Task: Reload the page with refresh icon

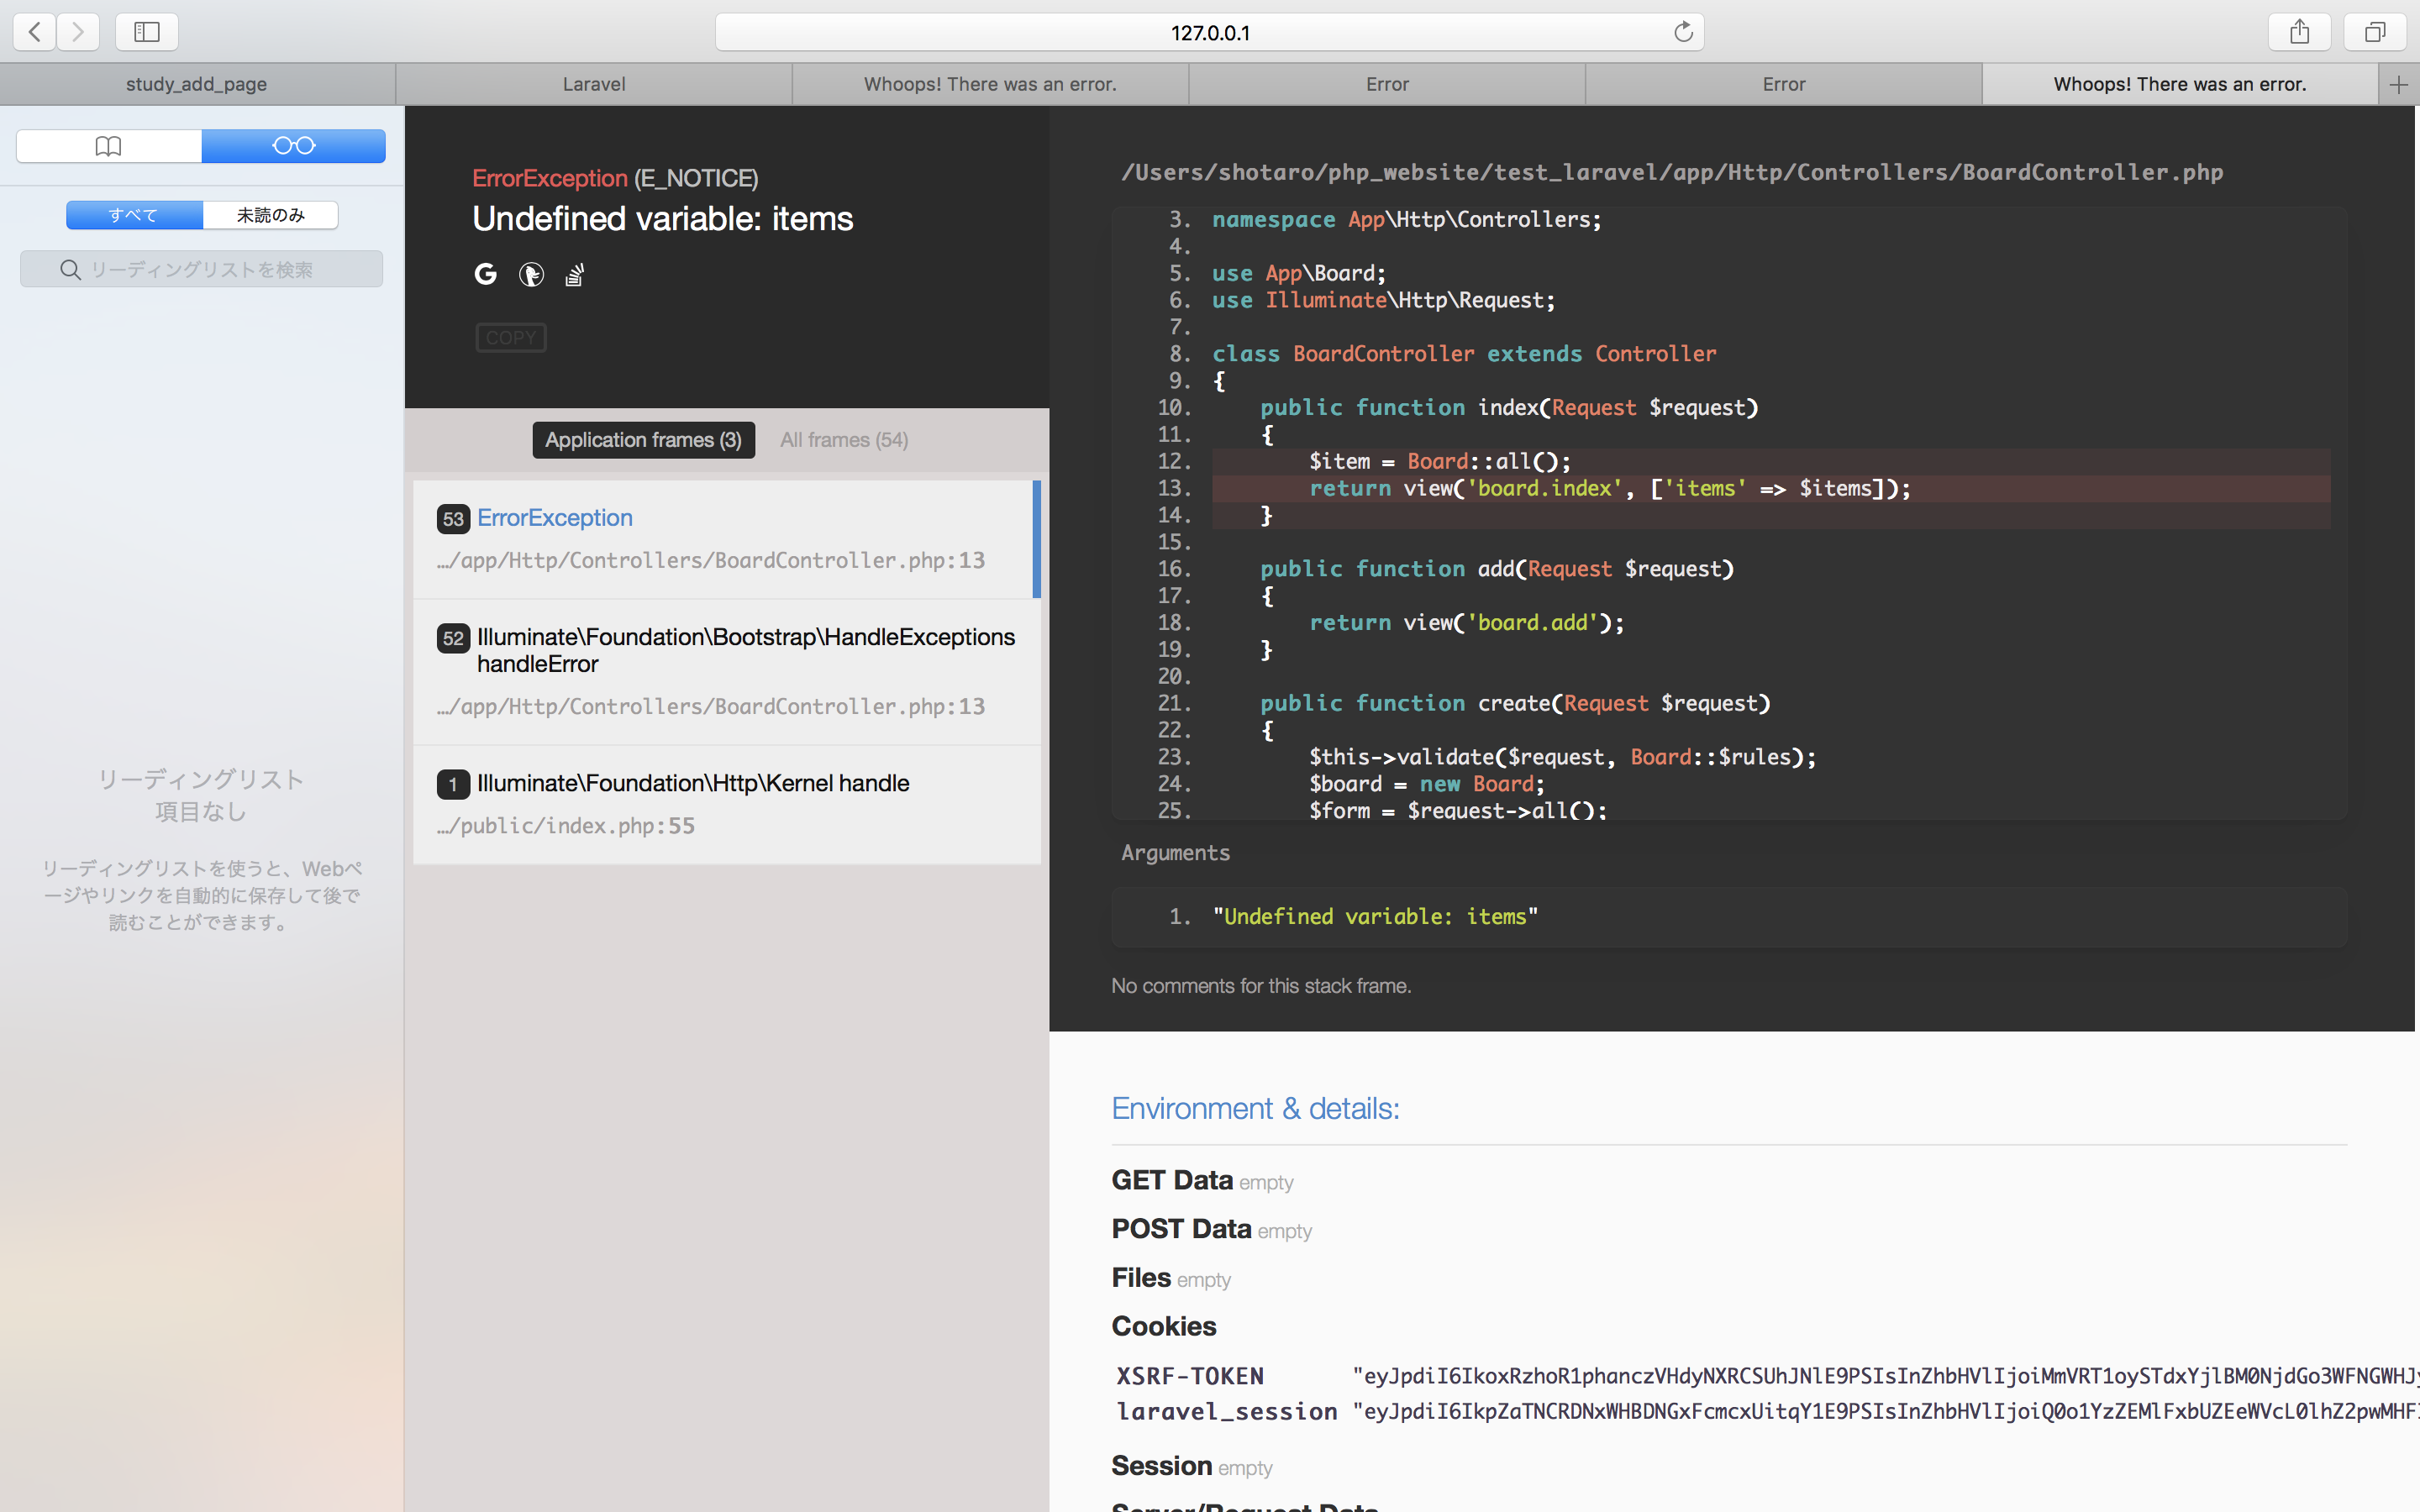Action: click(1683, 32)
